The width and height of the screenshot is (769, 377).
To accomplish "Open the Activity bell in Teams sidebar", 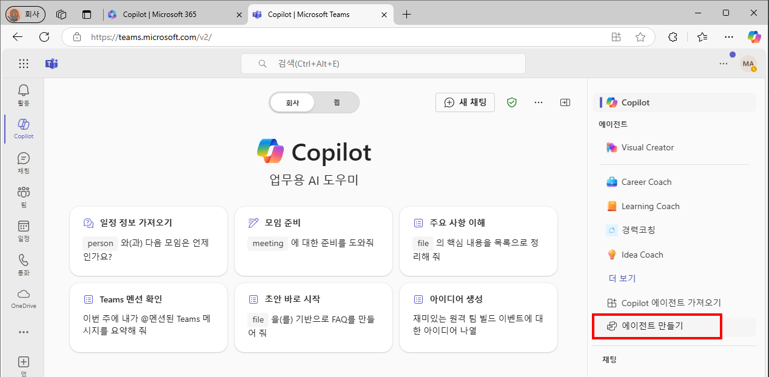I will pyautogui.click(x=23, y=95).
